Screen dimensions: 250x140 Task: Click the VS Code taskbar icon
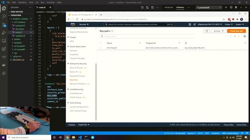point(80,137)
